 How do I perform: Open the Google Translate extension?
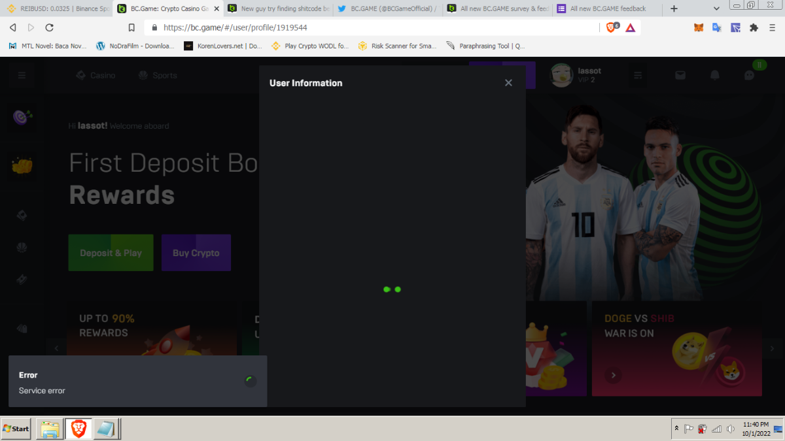(717, 27)
